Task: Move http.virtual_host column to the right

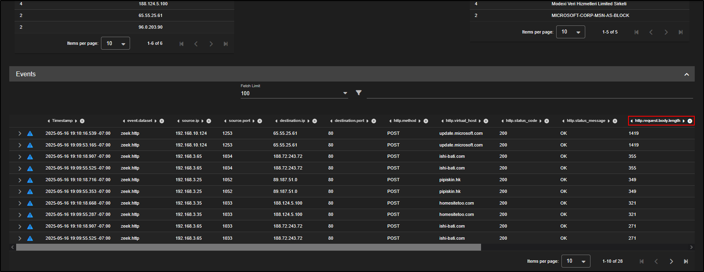Action: (x=480, y=121)
